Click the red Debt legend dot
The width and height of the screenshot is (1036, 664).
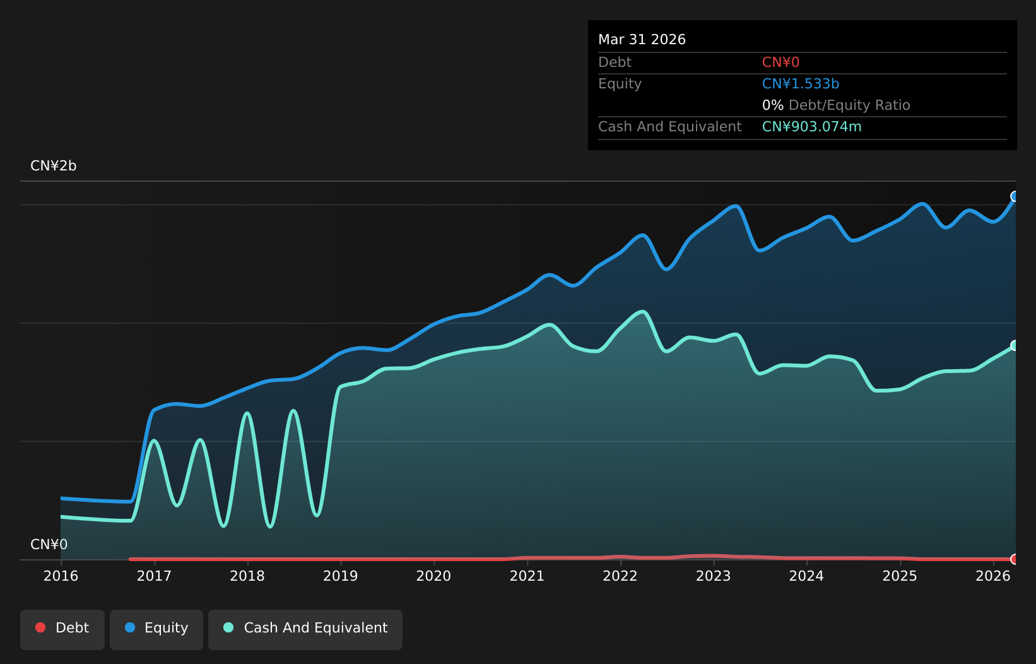click(x=40, y=627)
